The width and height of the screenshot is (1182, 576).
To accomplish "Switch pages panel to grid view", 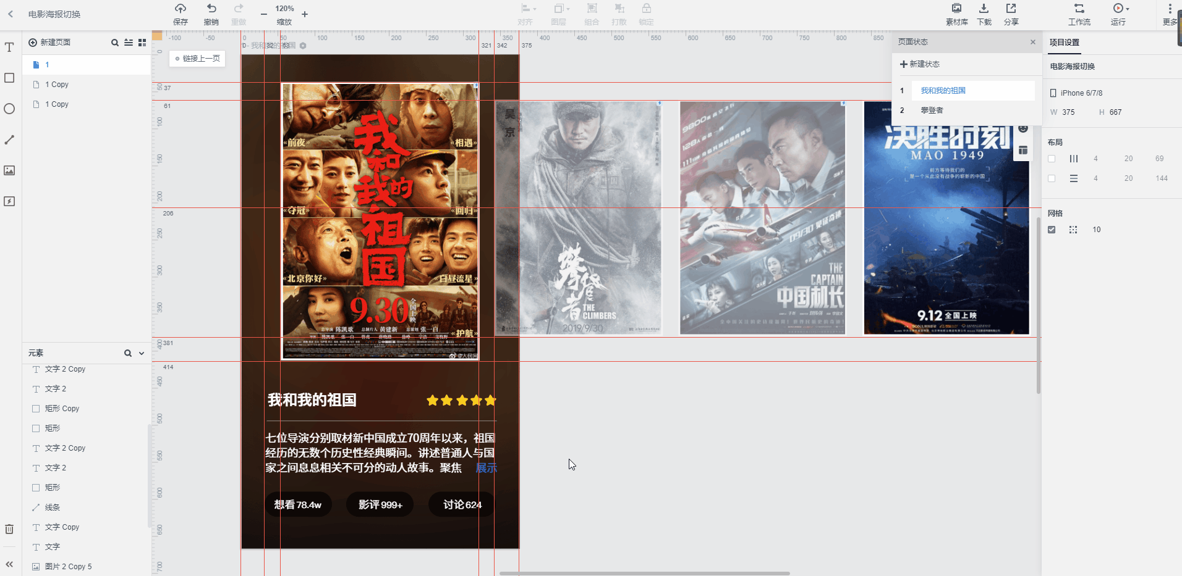I will (142, 43).
